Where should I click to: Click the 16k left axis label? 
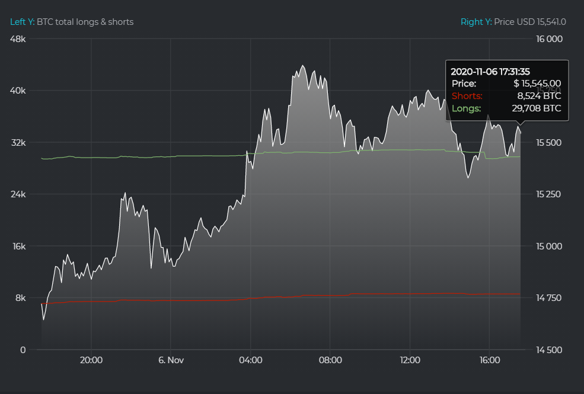[20, 246]
